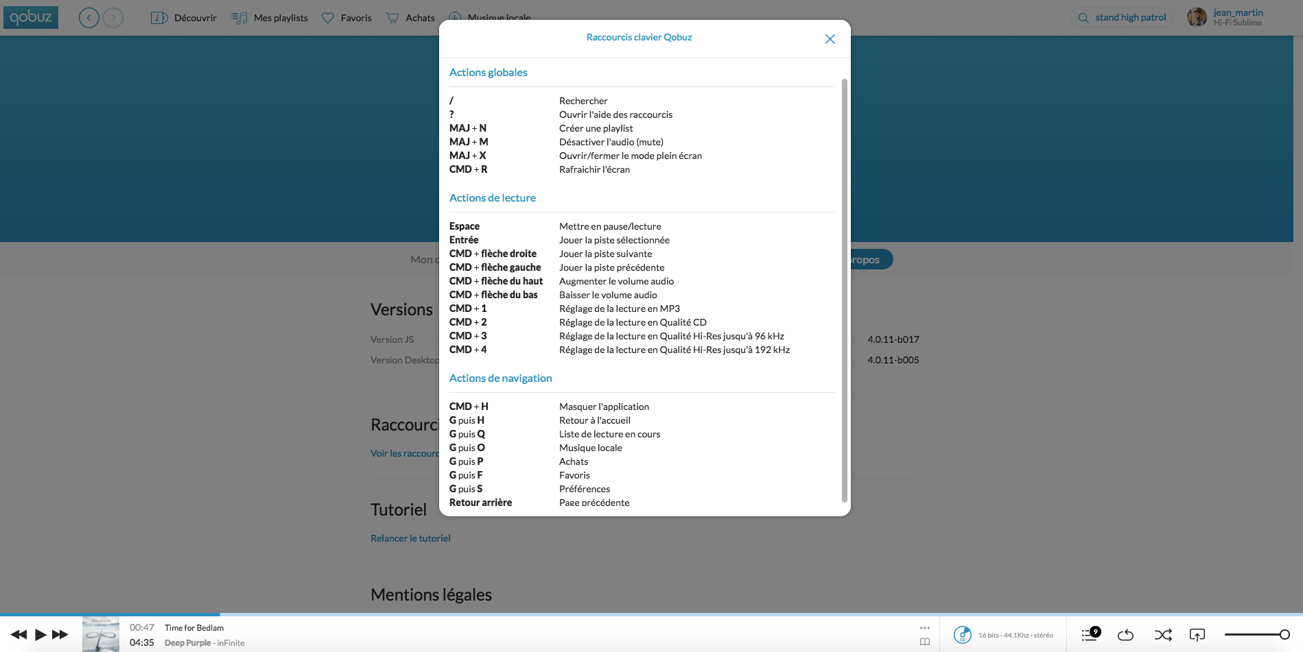Open the three-dots track options
This screenshot has height=652, width=1303.
[925, 628]
